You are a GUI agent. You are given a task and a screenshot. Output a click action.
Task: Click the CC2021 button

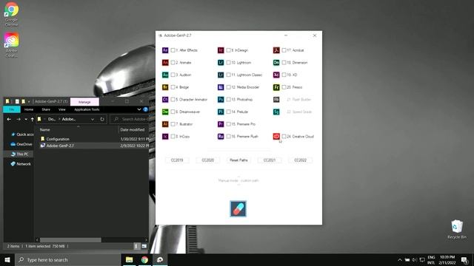[x=270, y=160]
